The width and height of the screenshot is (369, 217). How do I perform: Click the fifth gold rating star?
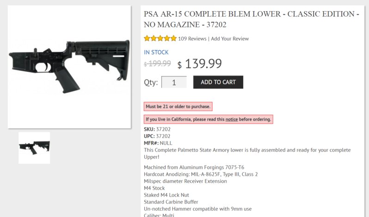coord(173,38)
